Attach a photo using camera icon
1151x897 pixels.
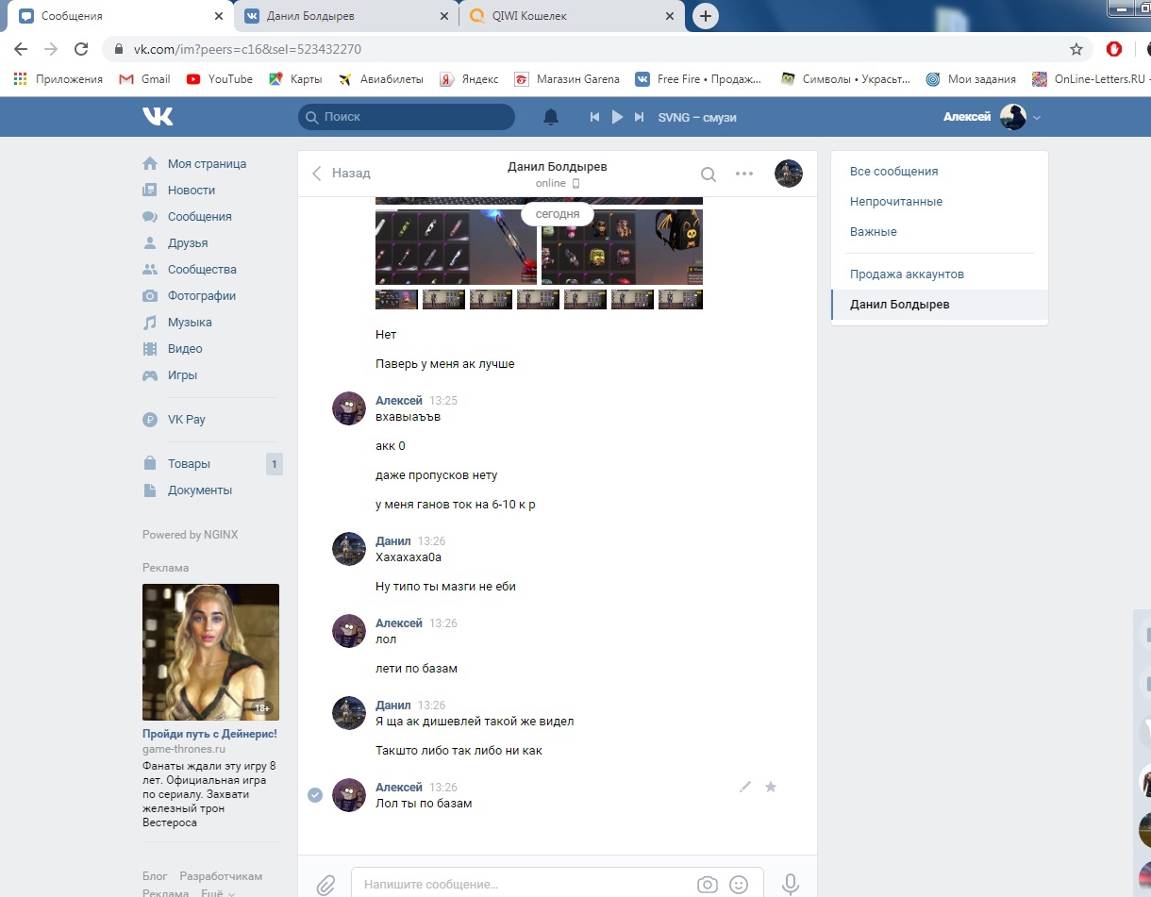tap(707, 885)
